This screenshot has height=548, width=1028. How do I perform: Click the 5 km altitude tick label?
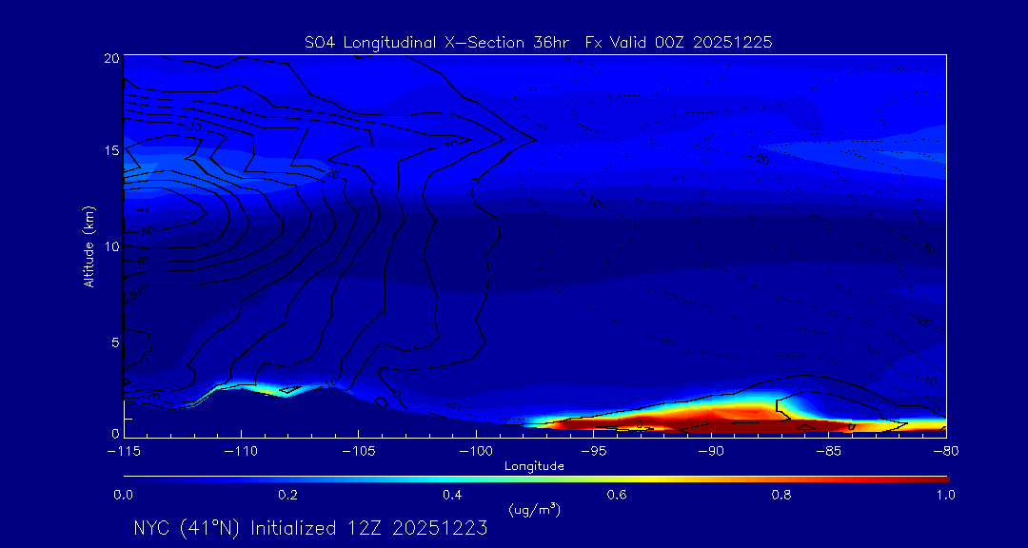point(114,341)
